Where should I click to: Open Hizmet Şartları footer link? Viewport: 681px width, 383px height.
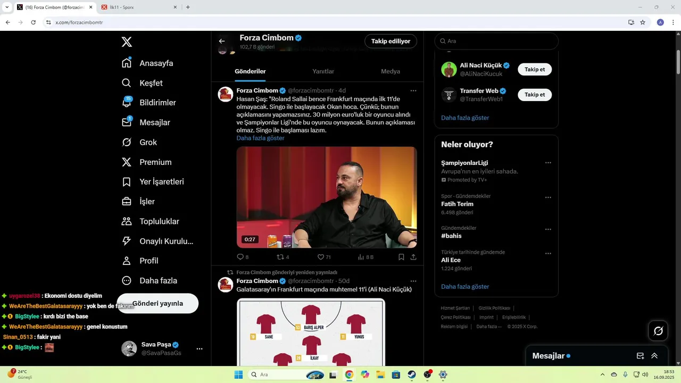pyautogui.click(x=455, y=308)
